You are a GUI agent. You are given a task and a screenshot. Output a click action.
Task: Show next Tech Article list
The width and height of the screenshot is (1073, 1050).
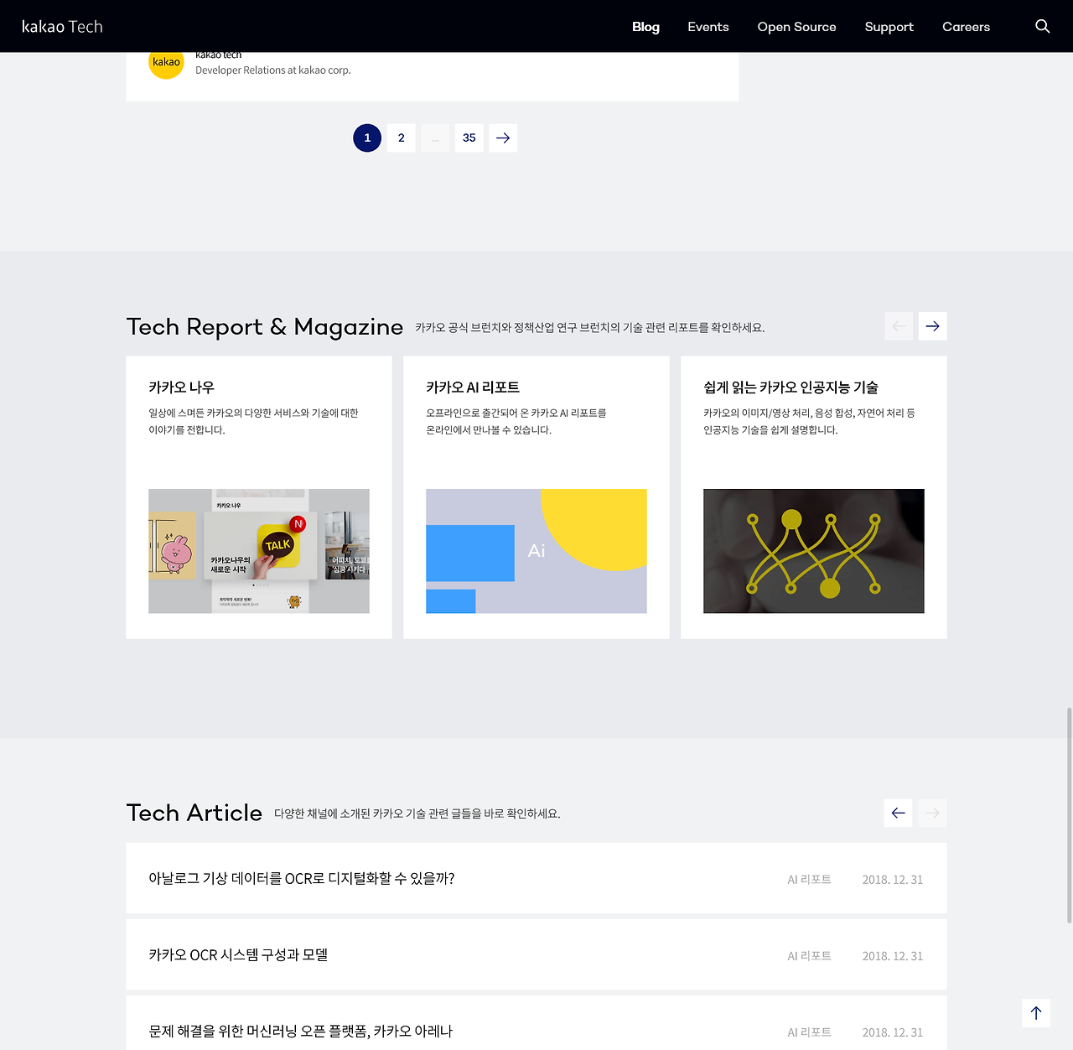pos(932,813)
